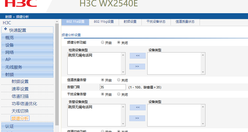Click the sidebar scroll-up arrow
Image resolution: width=248 pixels, height=132 pixels.
[57, 21]
